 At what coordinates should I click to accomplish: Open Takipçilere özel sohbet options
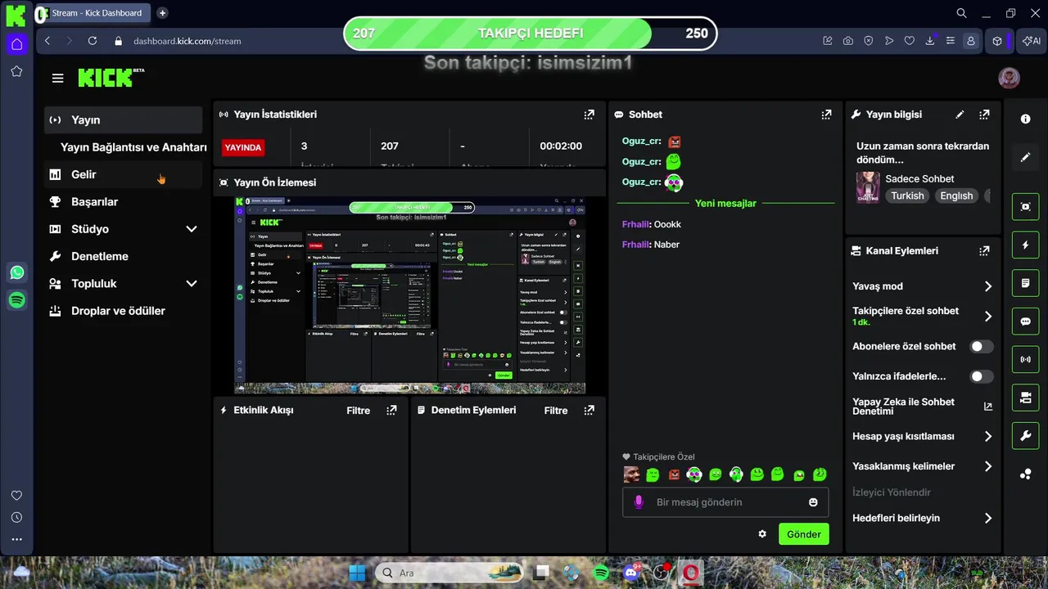tap(923, 316)
